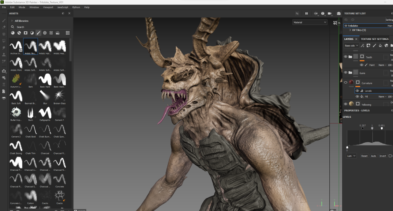
Task: Click the camera screenshot icon in viewport toolbar
Action: point(339,13)
